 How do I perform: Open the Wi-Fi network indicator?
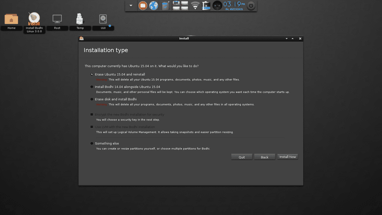coord(195,5)
